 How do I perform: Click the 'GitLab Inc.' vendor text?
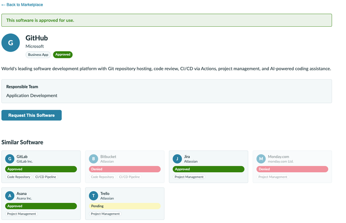(x=24, y=161)
